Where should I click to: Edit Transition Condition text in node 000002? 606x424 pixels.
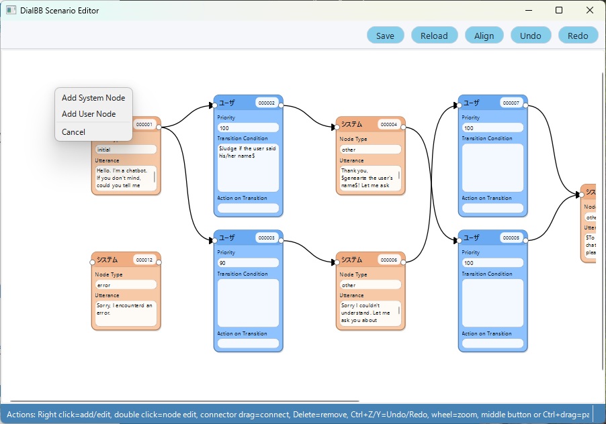(248, 168)
